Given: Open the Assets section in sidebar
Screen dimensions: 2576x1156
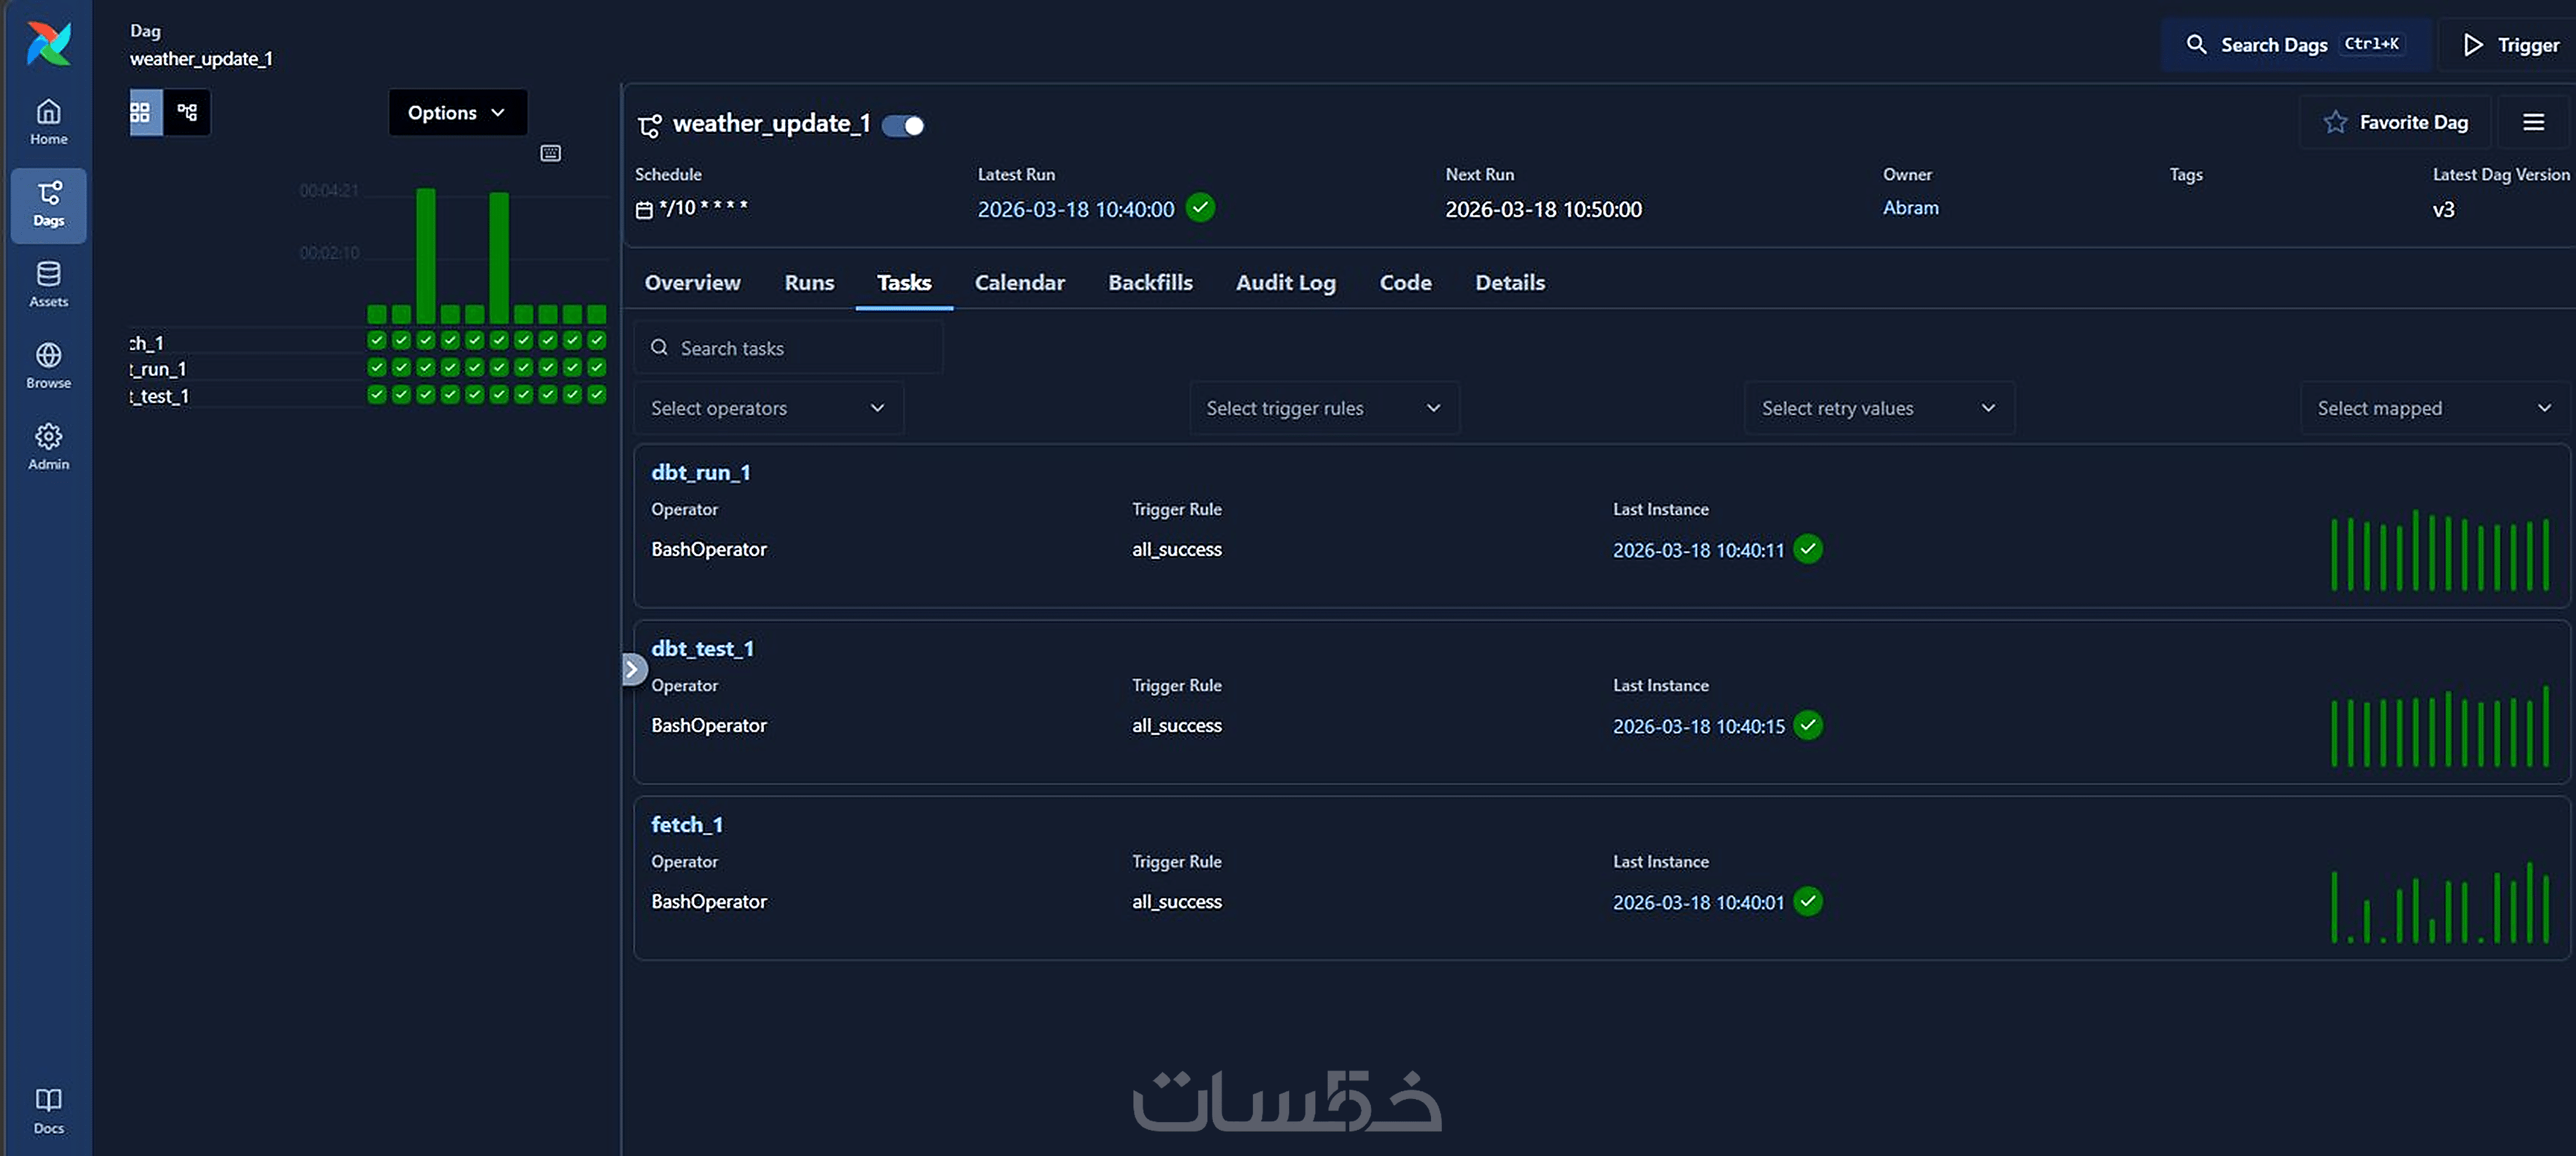Looking at the screenshot, I should pyautogui.click(x=48, y=284).
